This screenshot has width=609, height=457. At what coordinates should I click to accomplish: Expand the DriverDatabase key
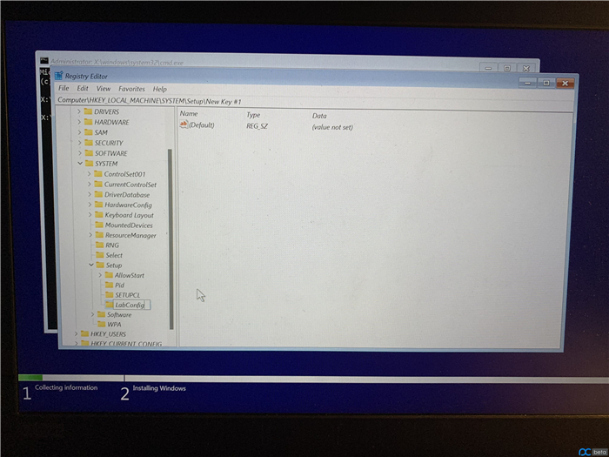(90, 194)
